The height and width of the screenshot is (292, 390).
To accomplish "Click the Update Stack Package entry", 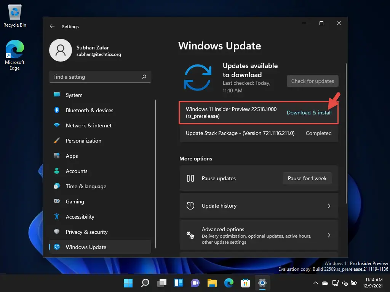I will point(259,133).
